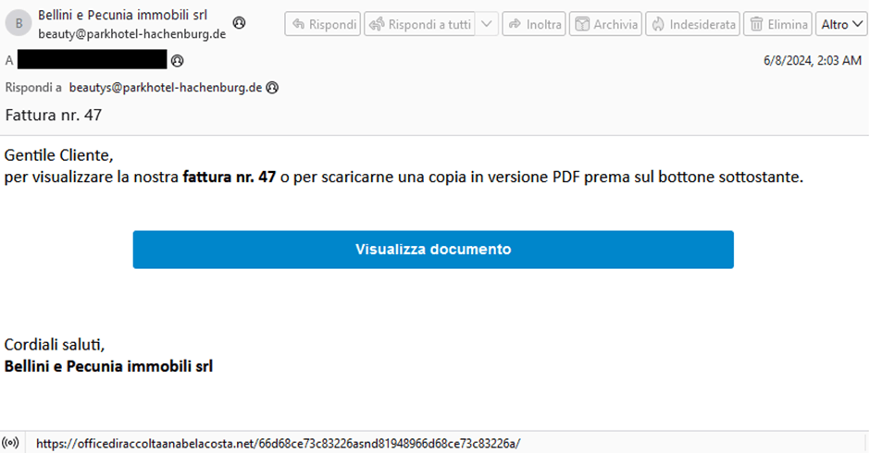The height and width of the screenshot is (453, 870).
Task: Open the Altro dropdown menu
Action: [841, 24]
